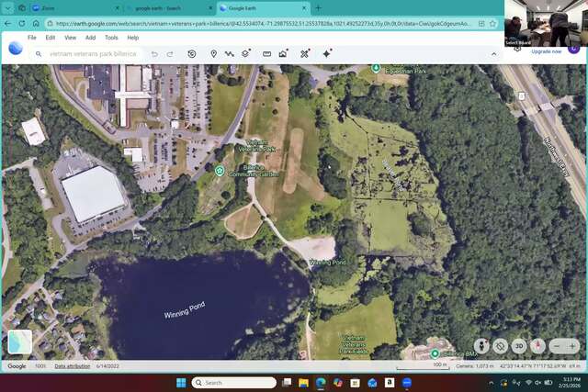The height and width of the screenshot is (392, 588).
Task: Toggle the 3D view button
Action: coord(519,346)
